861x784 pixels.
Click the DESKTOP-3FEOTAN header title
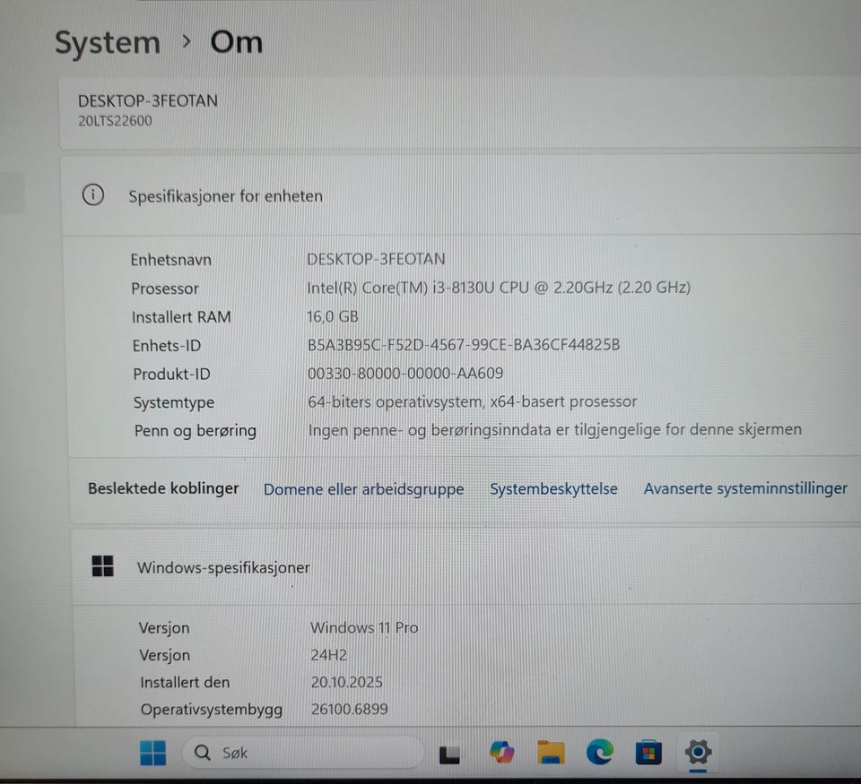(x=148, y=101)
